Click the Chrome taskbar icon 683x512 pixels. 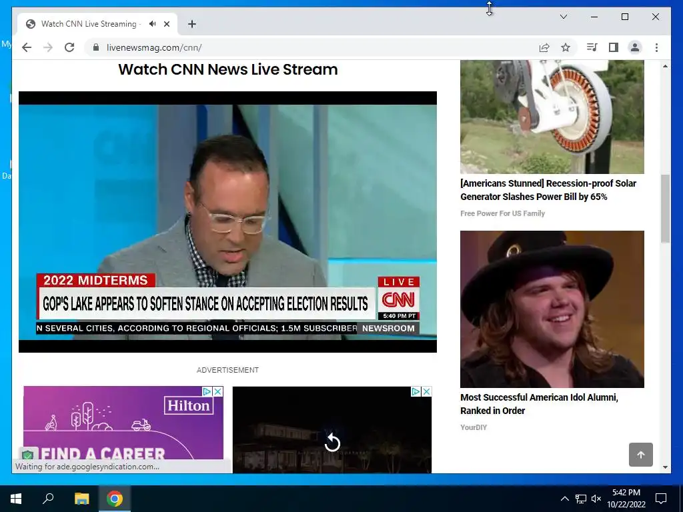[x=115, y=499]
